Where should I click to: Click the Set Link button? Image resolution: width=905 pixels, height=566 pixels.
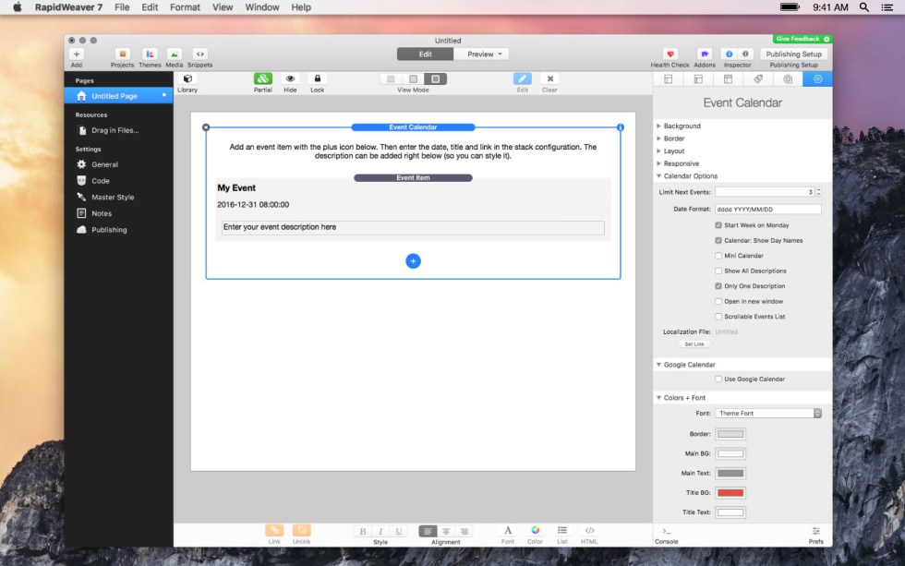[694, 344]
